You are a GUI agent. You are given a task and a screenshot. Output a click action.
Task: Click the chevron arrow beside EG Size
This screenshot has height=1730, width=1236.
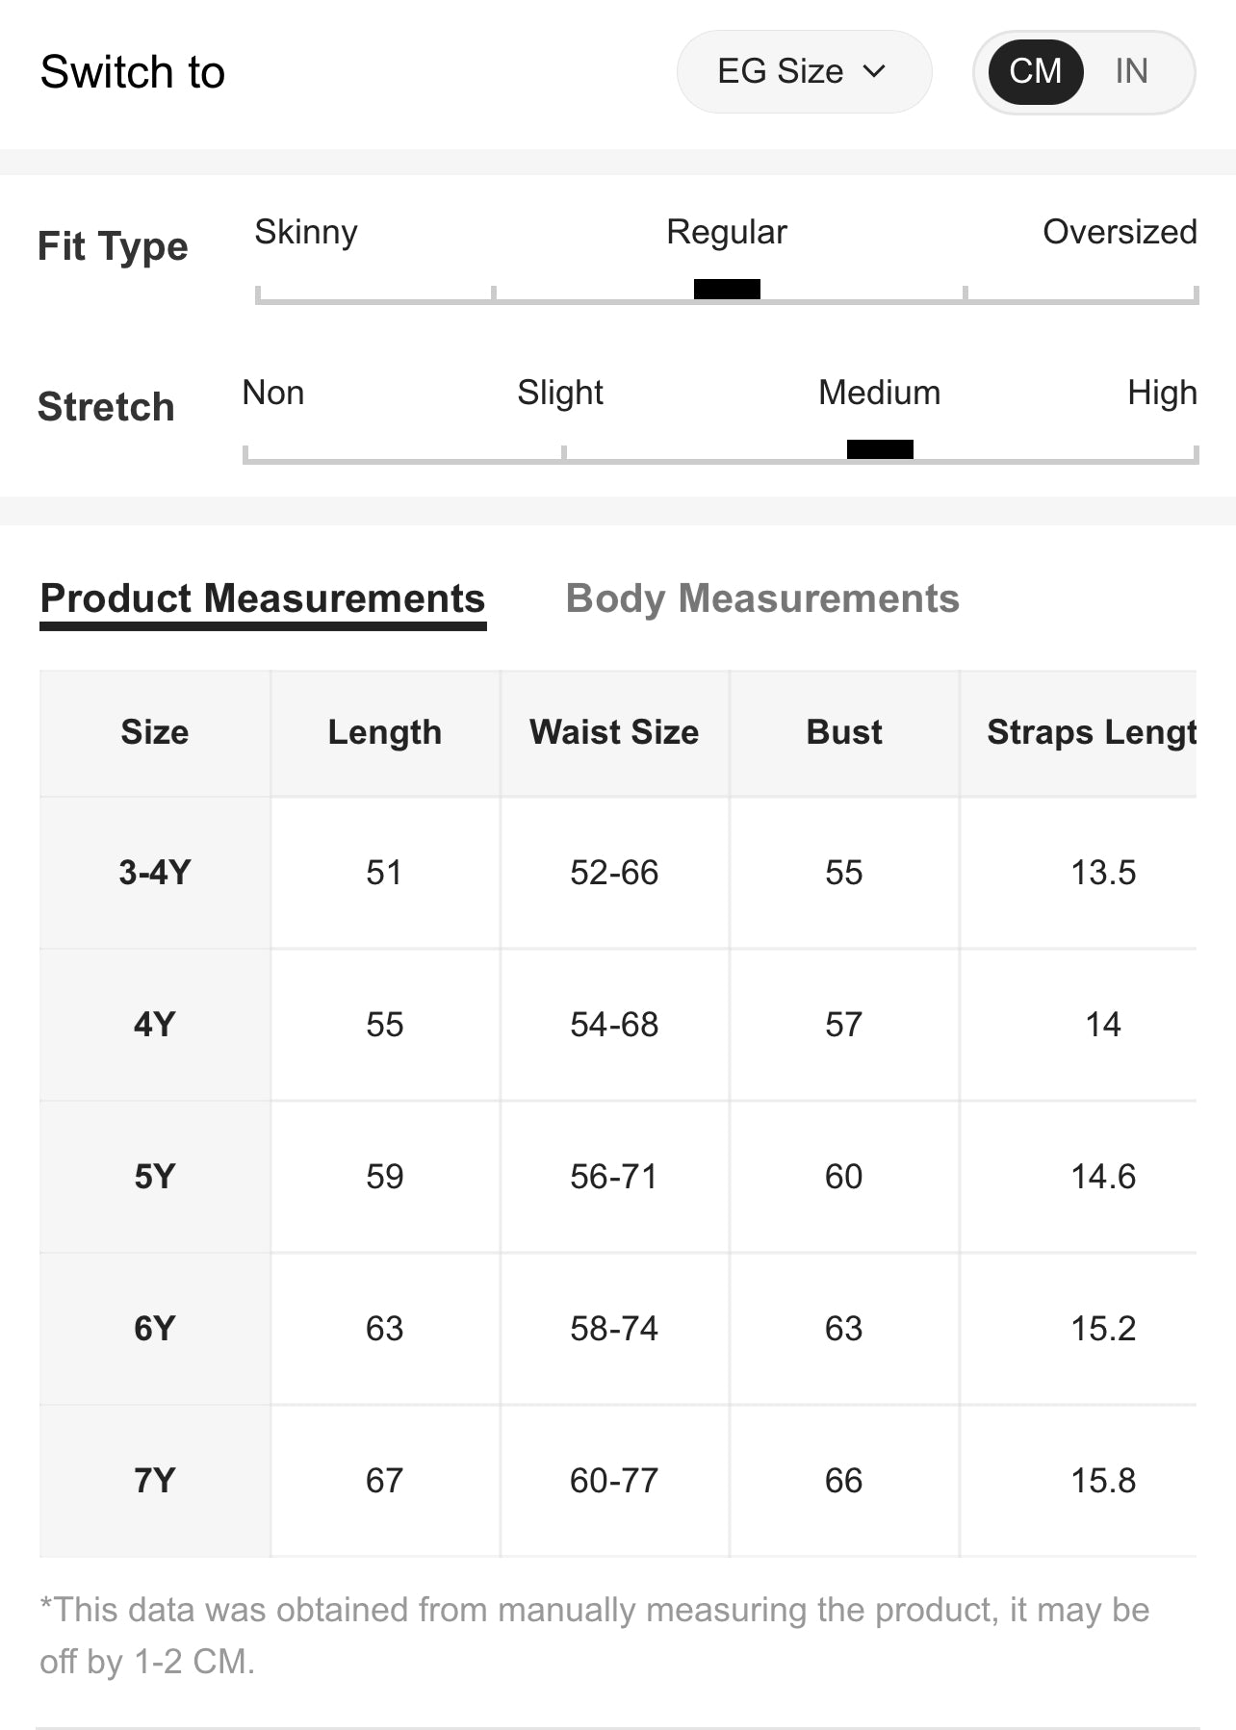tap(874, 71)
